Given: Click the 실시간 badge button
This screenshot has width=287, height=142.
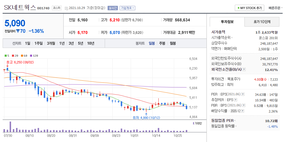Looking at the screenshot, I should (x=113, y=8).
